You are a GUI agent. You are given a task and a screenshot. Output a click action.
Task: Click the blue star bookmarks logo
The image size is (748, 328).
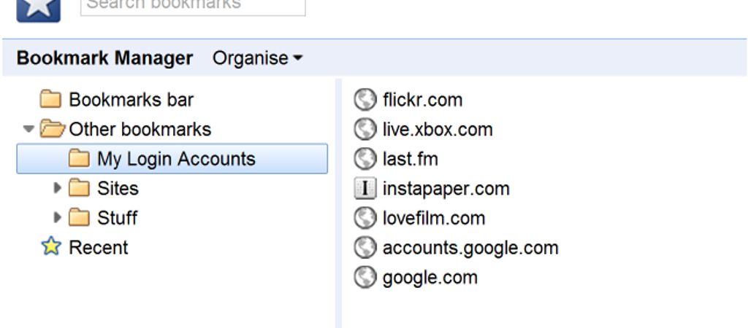38,10
